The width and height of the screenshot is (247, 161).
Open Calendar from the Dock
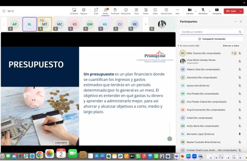[x=61, y=153]
